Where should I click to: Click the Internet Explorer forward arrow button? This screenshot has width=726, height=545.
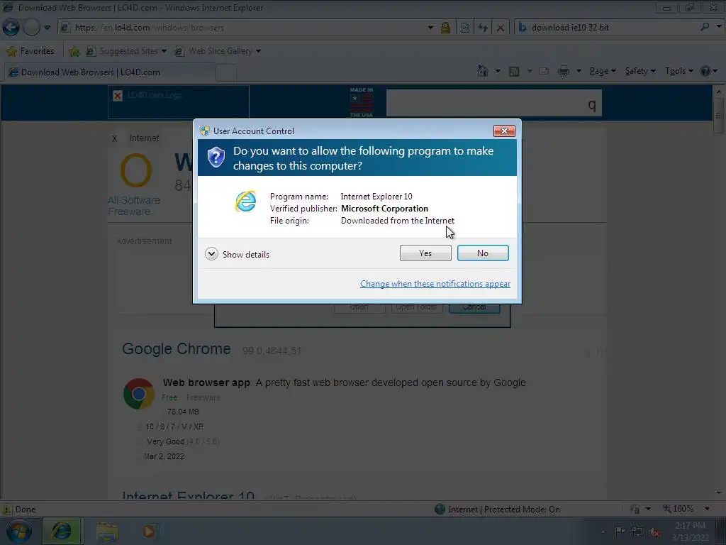tap(31, 28)
